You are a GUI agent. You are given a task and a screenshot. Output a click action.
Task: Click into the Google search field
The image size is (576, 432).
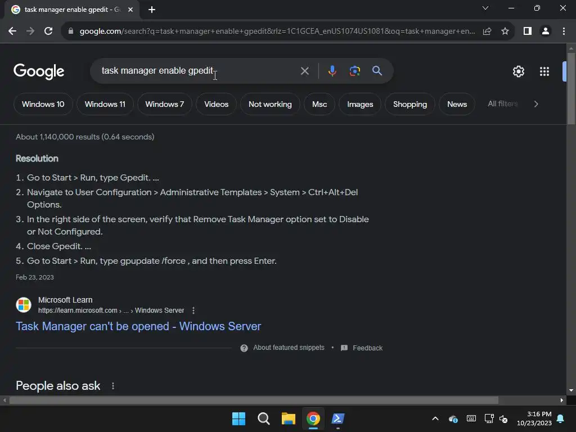199,71
